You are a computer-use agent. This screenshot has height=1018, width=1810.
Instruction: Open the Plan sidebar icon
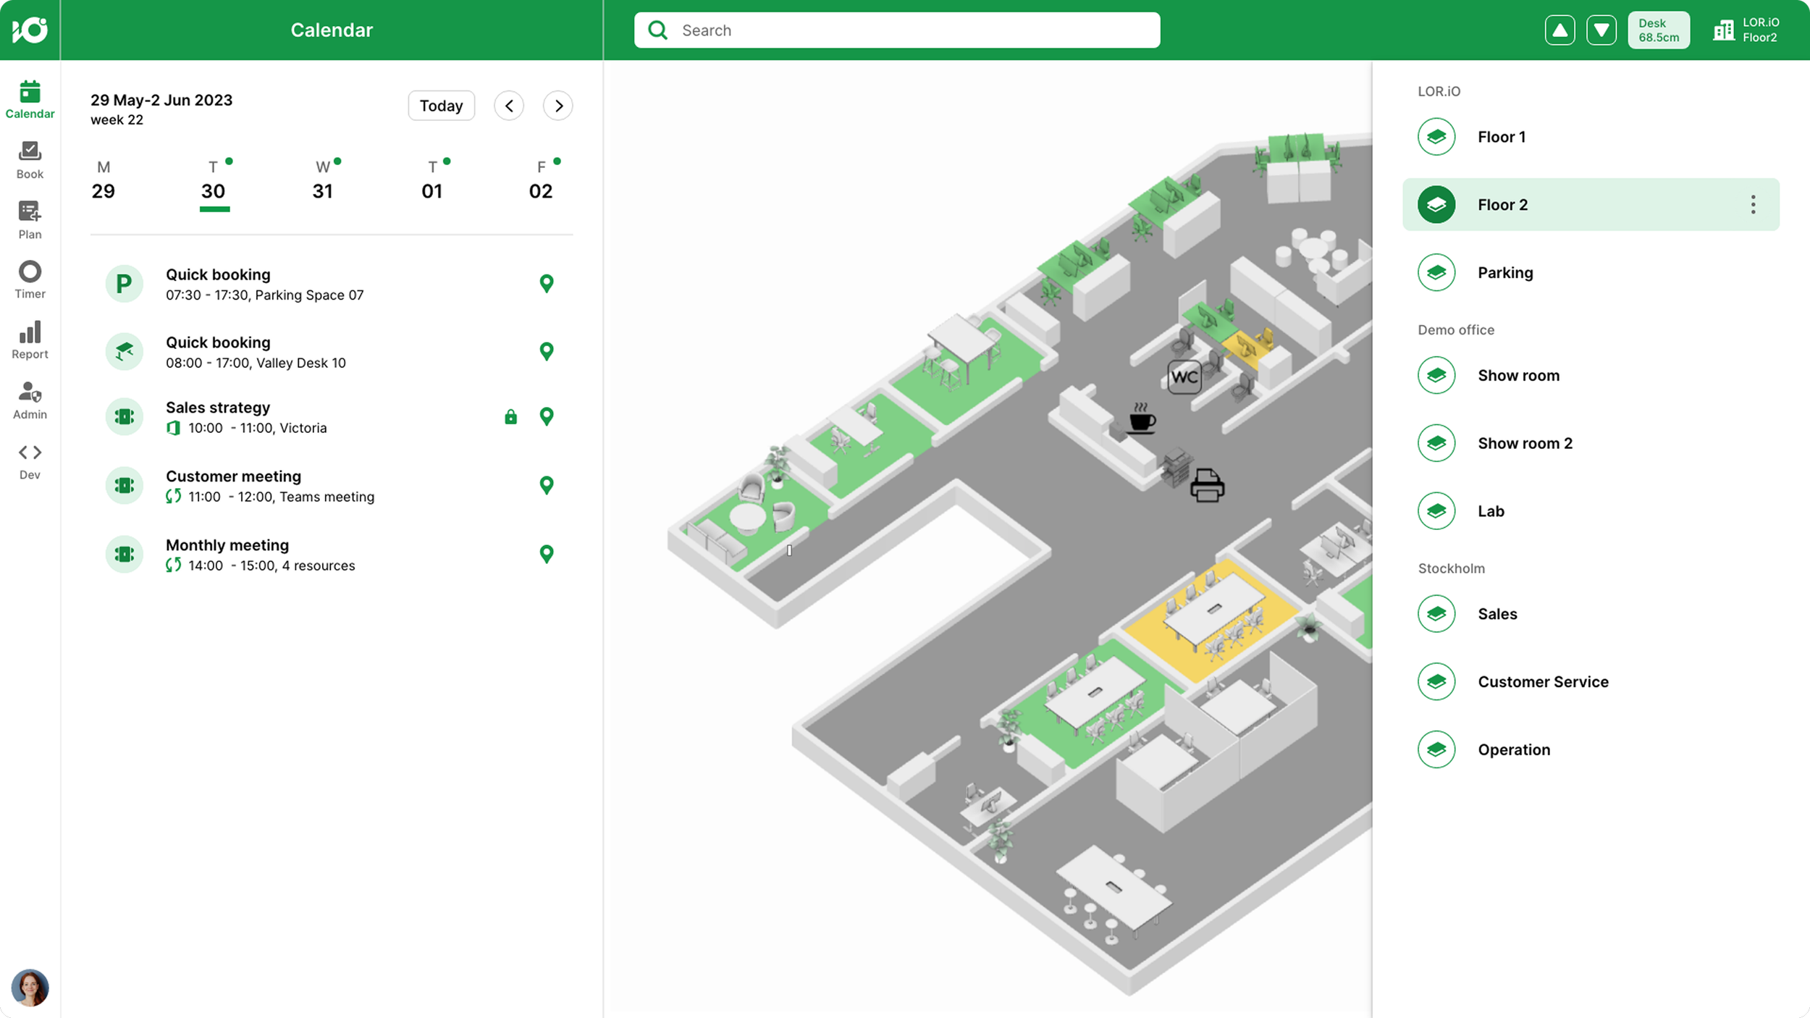30,220
